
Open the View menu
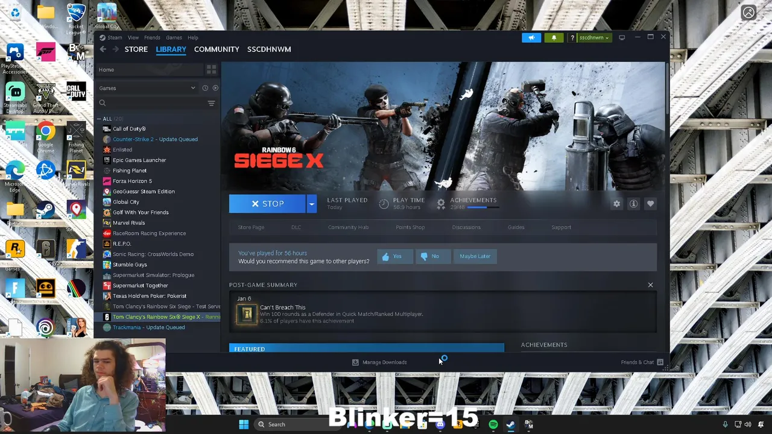pos(133,37)
